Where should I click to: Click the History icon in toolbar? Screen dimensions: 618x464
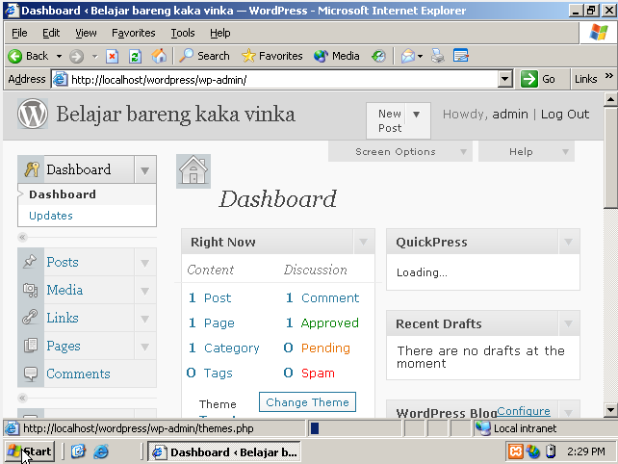[378, 57]
